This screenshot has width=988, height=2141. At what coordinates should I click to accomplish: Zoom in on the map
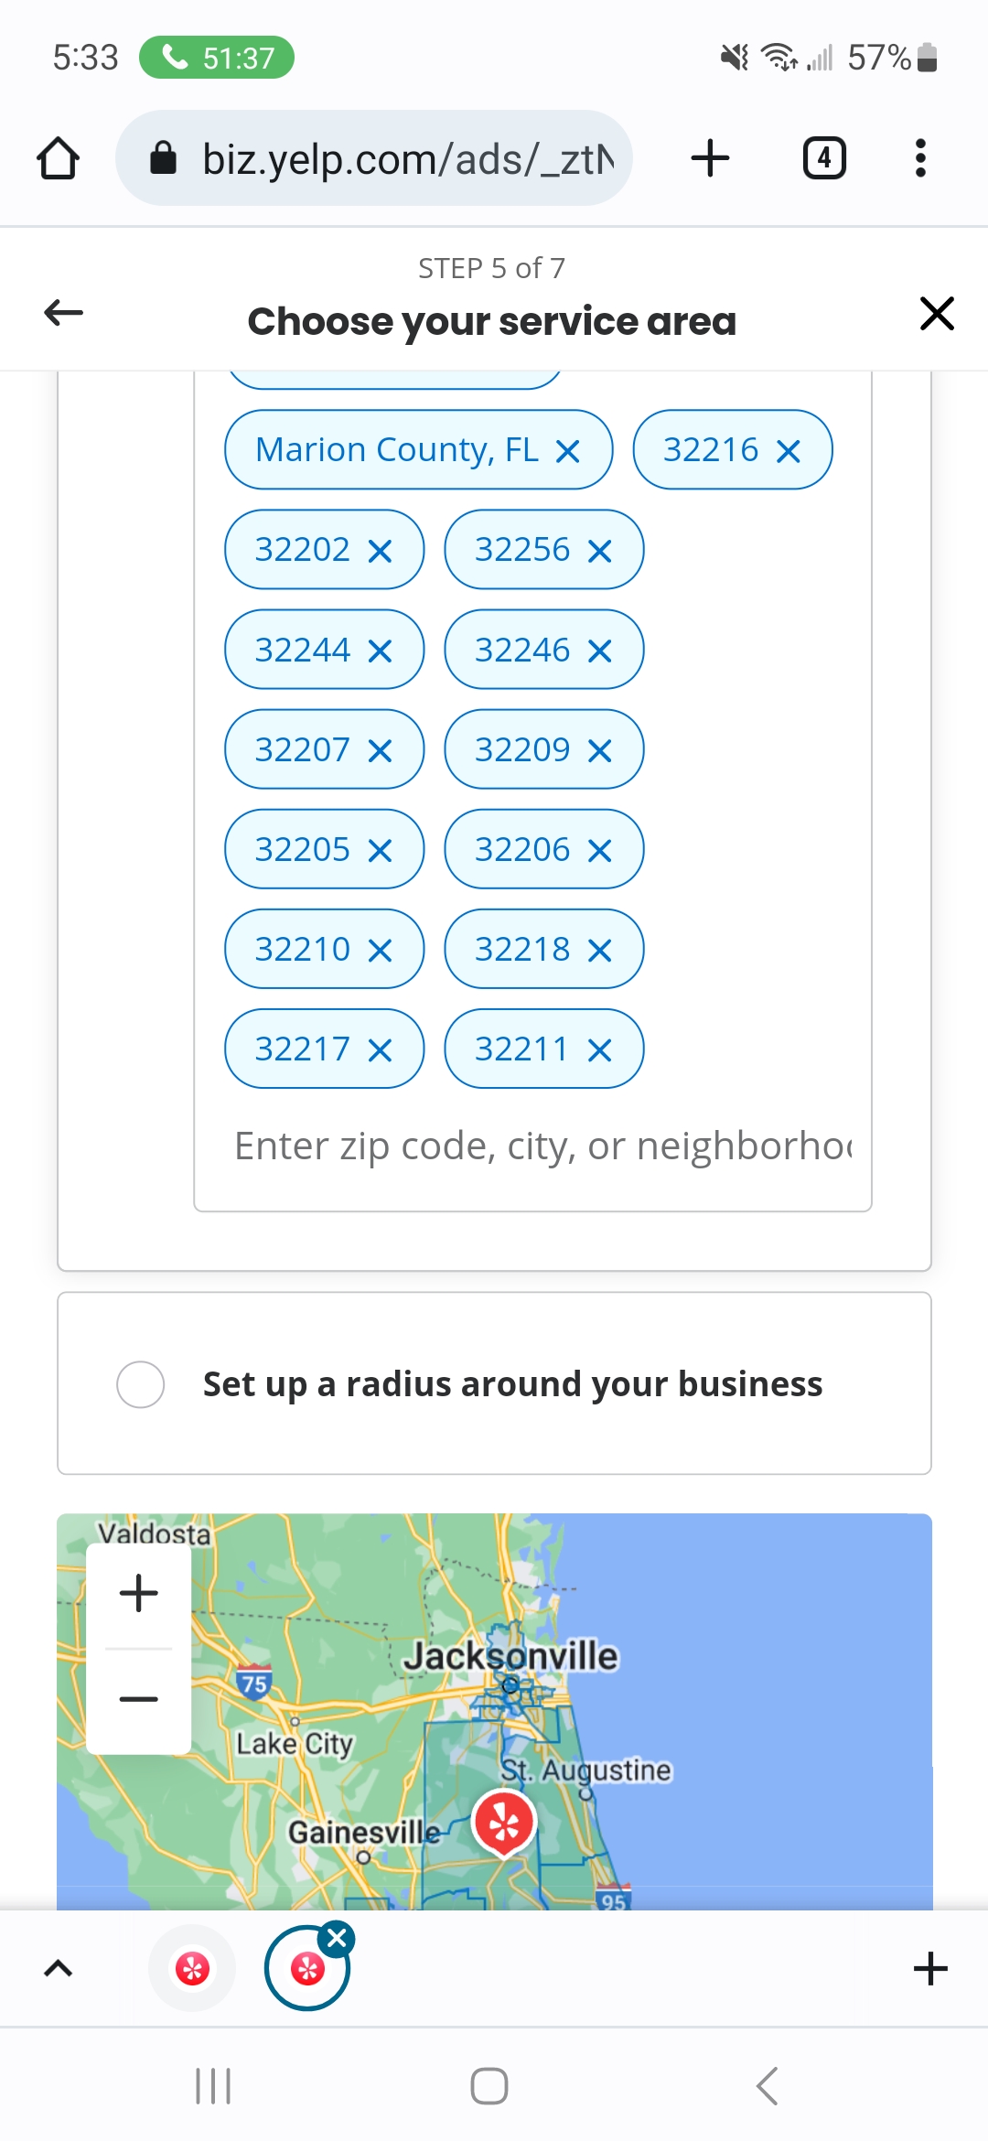click(x=139, y=1593)
